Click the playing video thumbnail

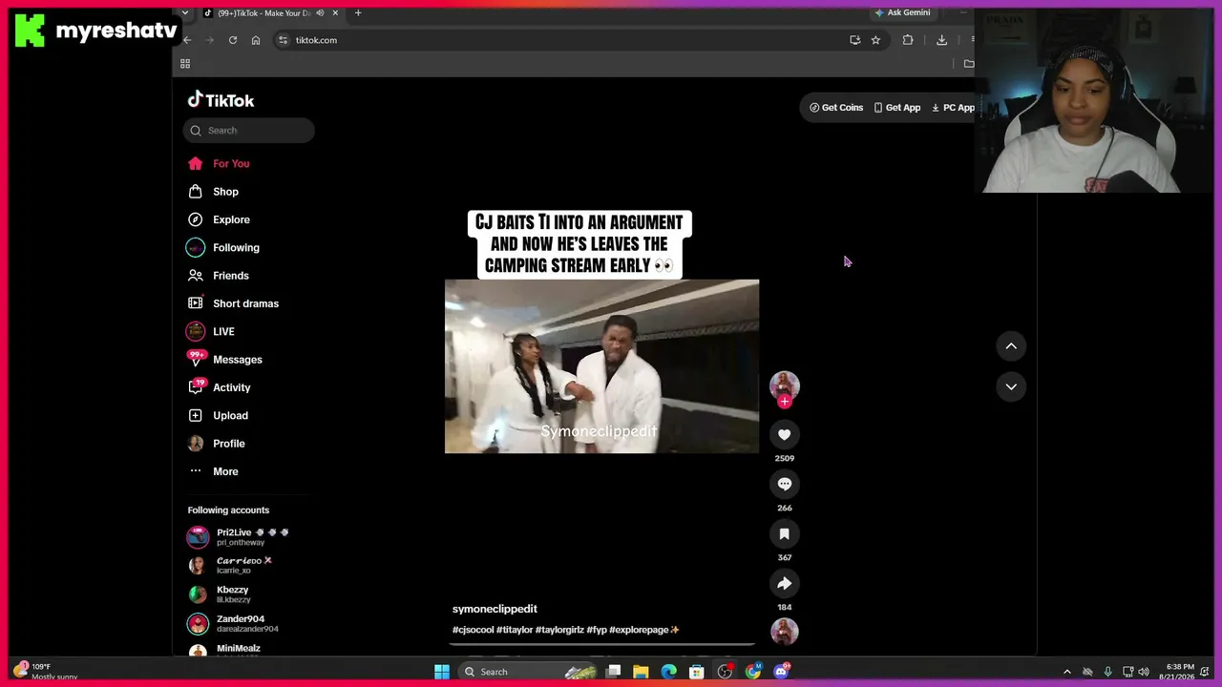pyautogui.click(x=601, y=366)
